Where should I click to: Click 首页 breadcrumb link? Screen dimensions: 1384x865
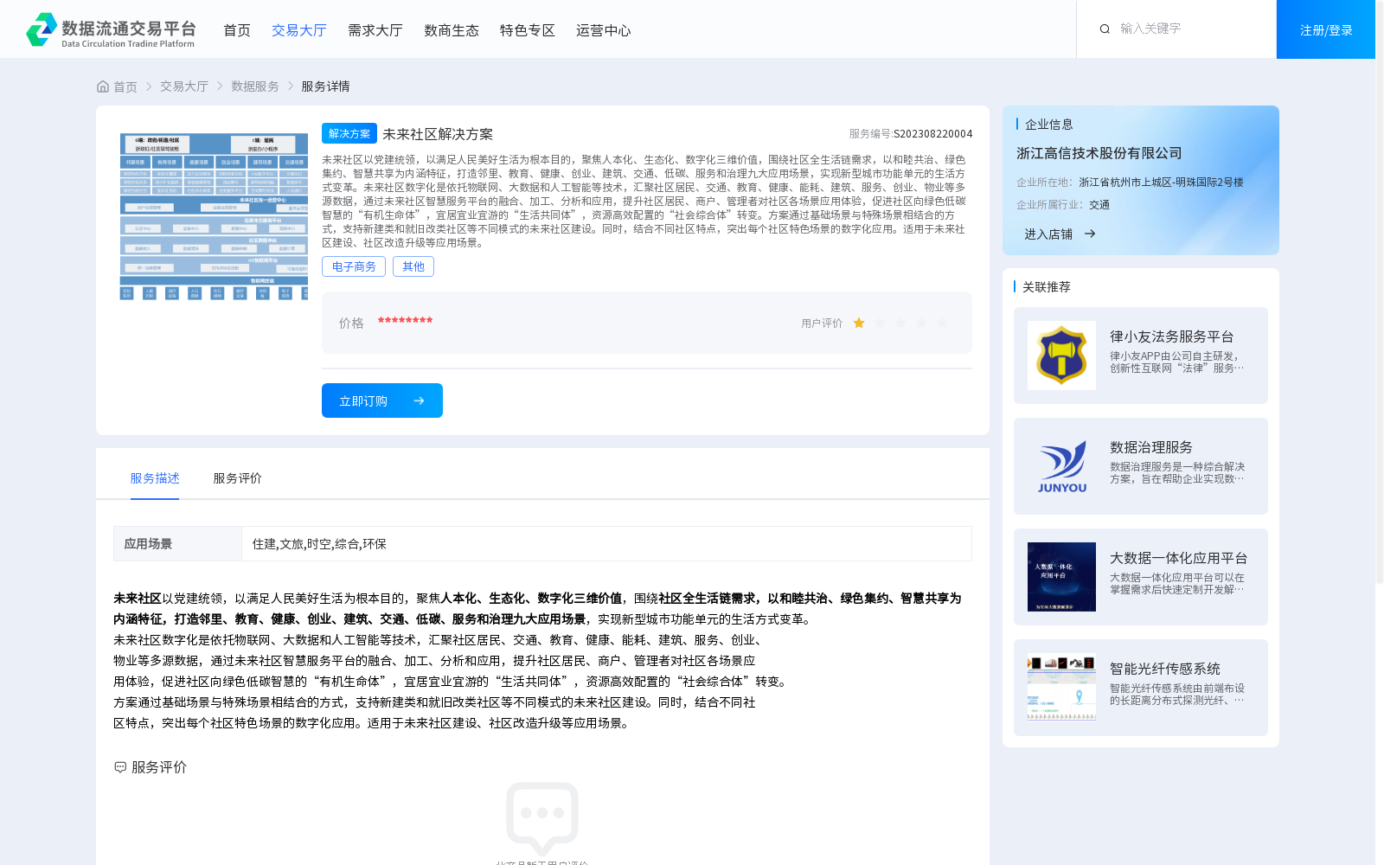click(125, 86)
